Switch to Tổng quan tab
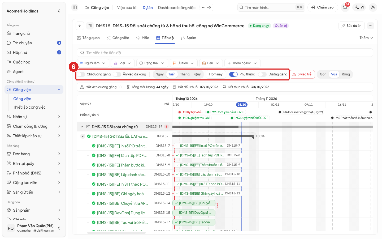 coord(88,38)
